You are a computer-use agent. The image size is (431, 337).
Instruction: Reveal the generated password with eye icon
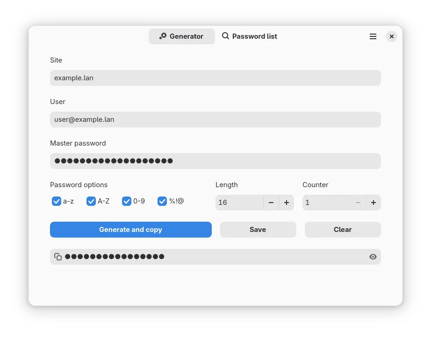[373, 257]
